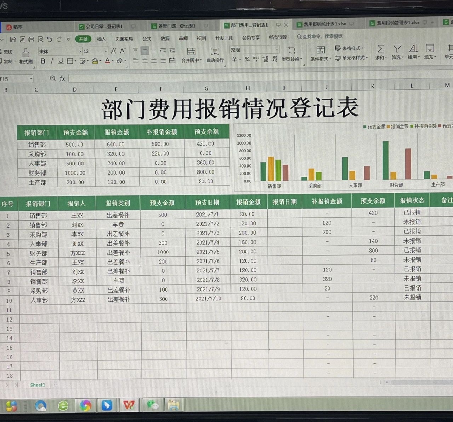The width and height of the screenshot is (453, 422).
Task: Expand the font color dropdown arrow
Action: point(112,61)
